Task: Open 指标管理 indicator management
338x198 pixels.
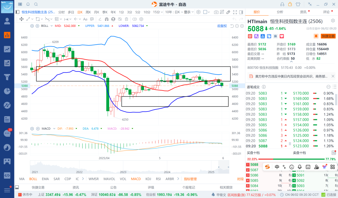Action: point(190,179)
